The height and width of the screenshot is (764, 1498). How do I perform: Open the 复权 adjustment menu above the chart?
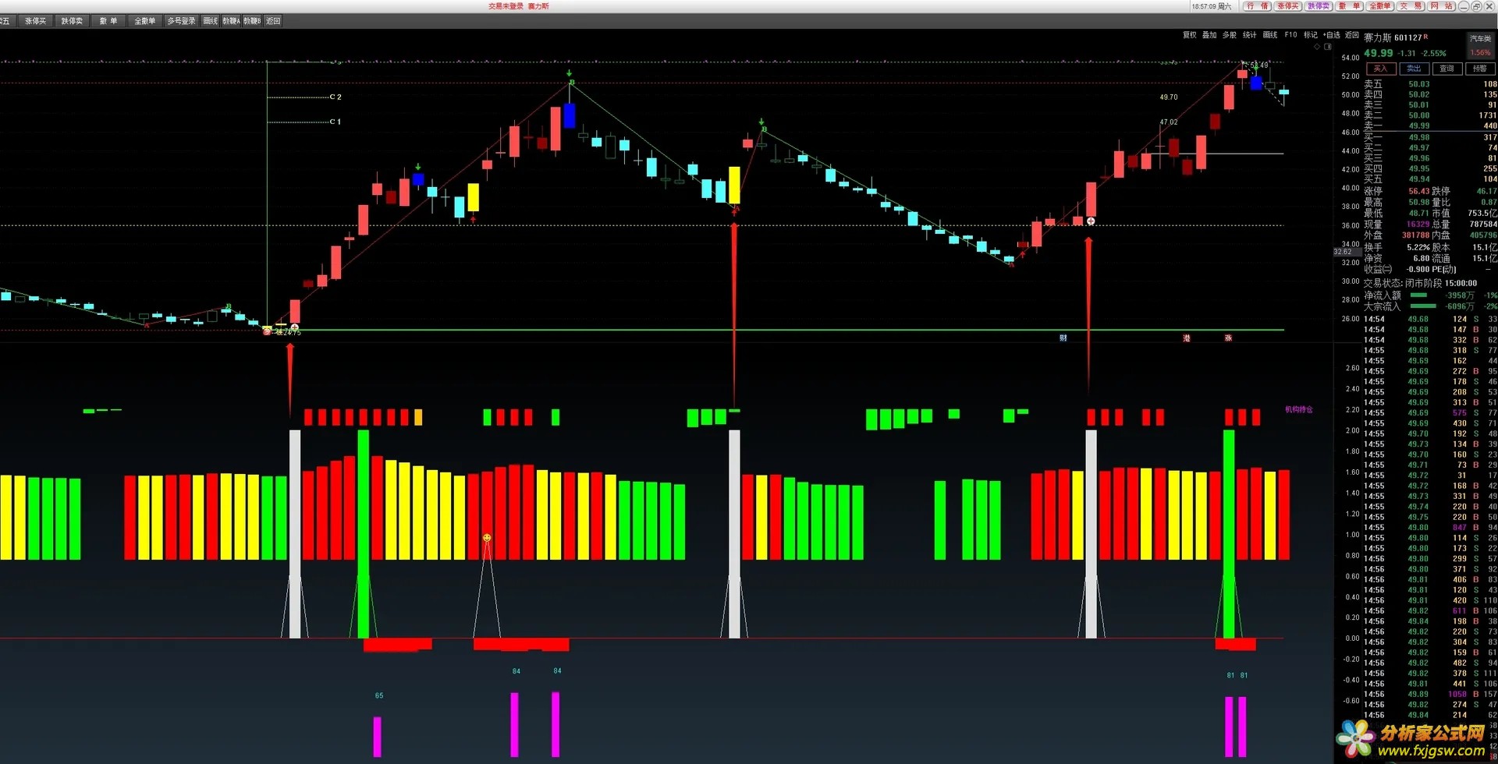point(1189,35)
